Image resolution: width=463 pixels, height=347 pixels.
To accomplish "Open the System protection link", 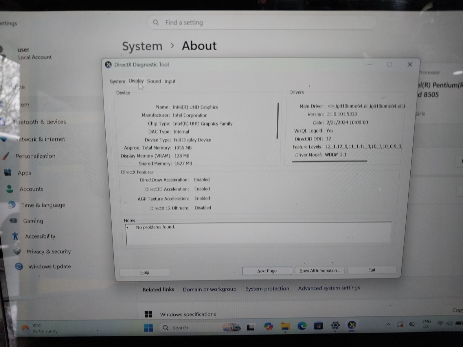I will 267,289.
